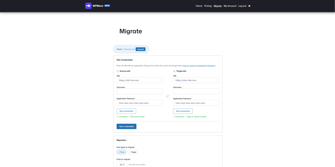Screen dimensions: 335x167
Task: Click the 'Starter' plan label
Action: click(x=119, y=49)
